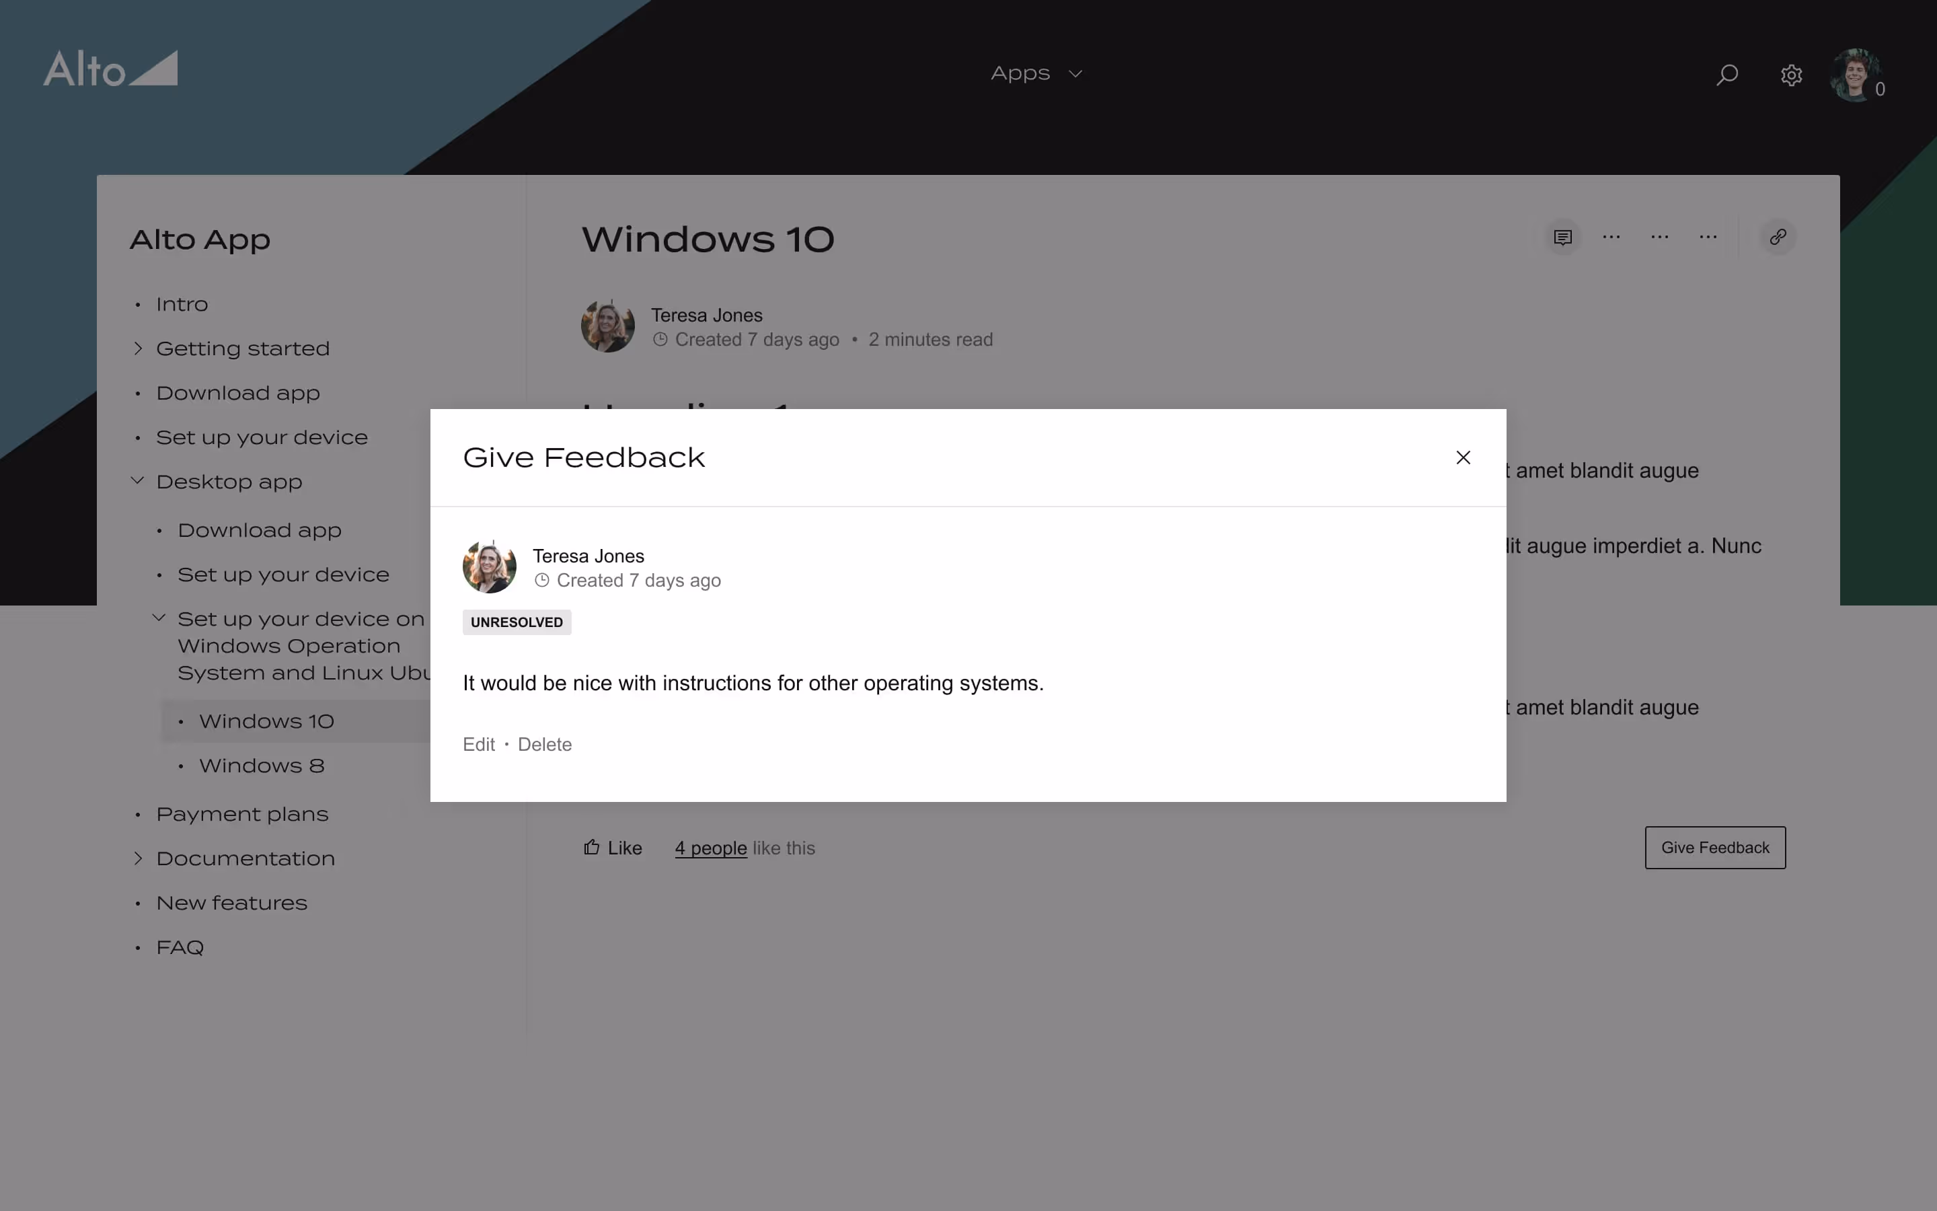Delete the feedback comment

point(544,744)
